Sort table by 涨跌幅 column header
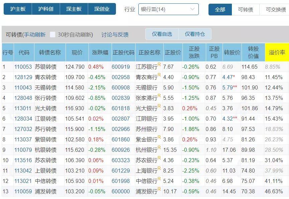 coord(100,53)
